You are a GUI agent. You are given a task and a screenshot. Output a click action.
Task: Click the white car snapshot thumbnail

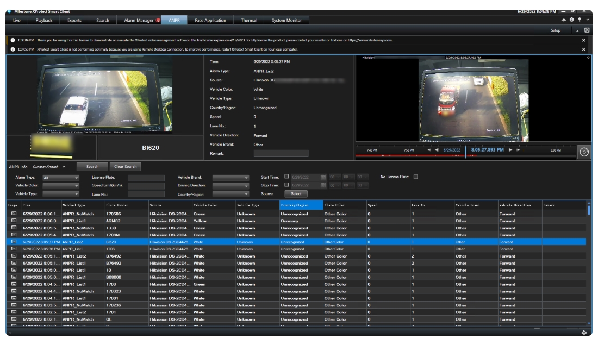pyautogui.click(x=104, y=95)
